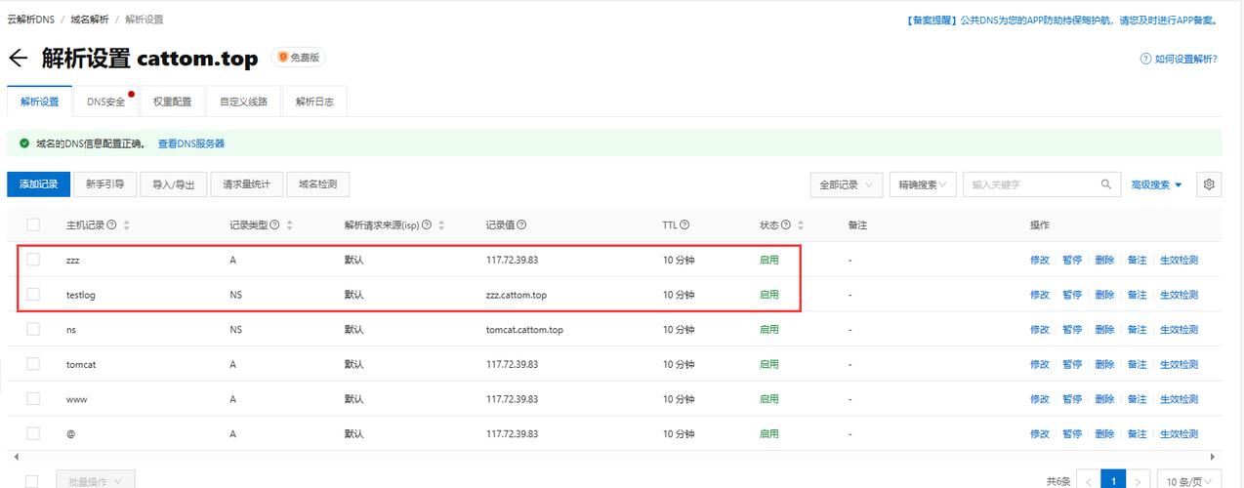
Task: Click help icon next to TTL header
Action: 684,224
